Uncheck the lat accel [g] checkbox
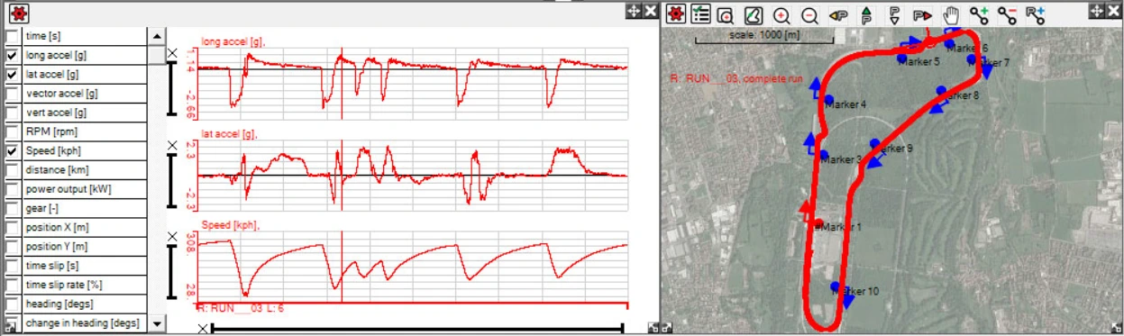The width and height of the screenshot is (1124, 336). (12, 74)
